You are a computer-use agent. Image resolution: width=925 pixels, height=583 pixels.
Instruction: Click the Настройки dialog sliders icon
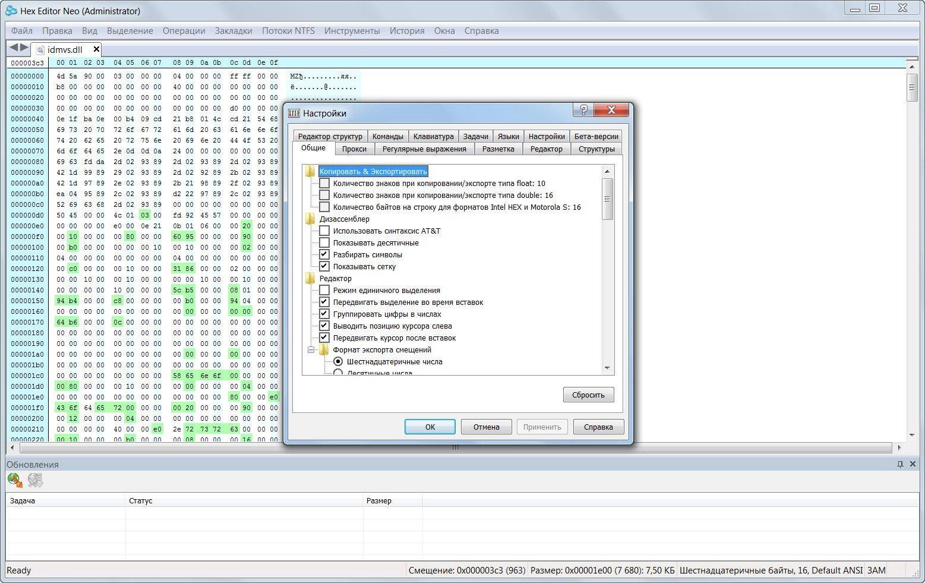pos(293,113)
